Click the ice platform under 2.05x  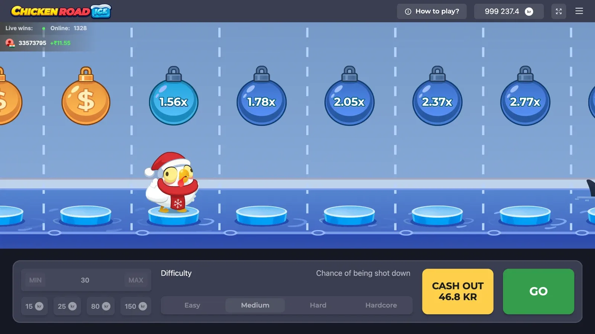(349, 216)
